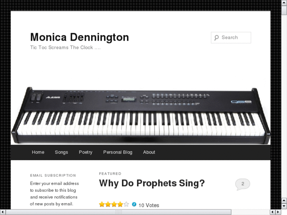Open the Home menu item
The image size is (287, 215).
(38, 152)
